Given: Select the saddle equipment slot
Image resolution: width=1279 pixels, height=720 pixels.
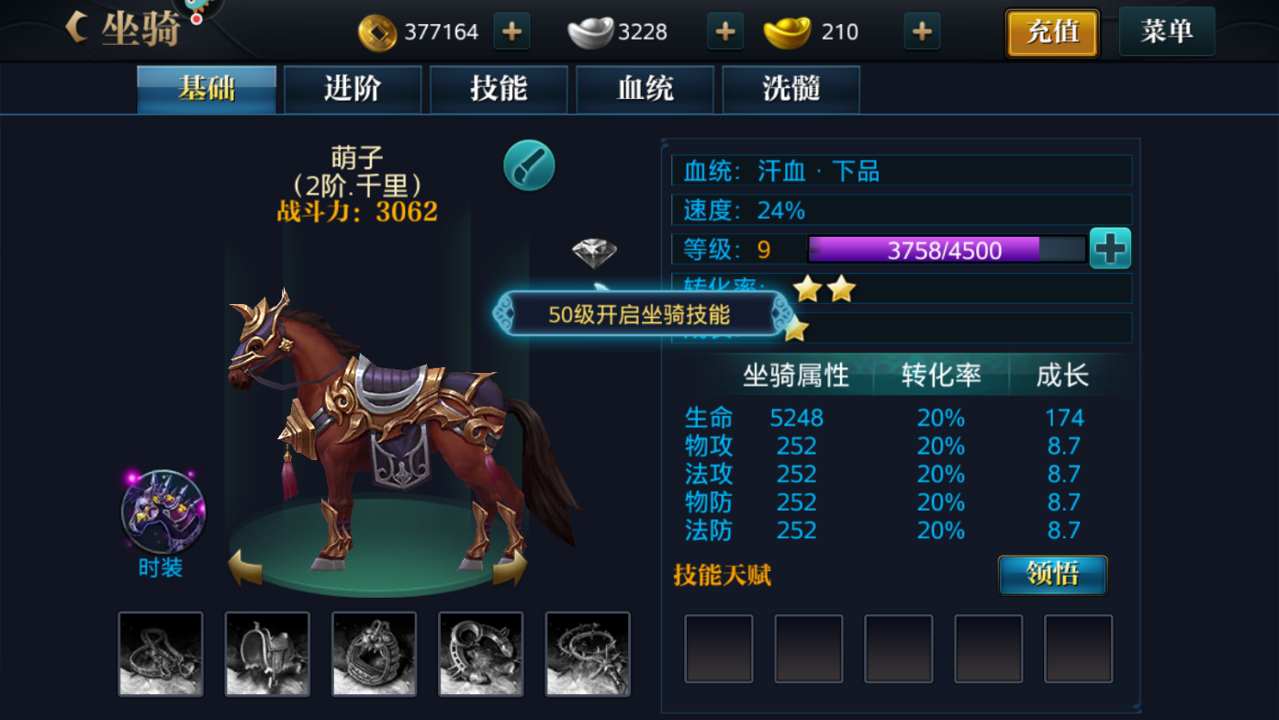Looking at the screenshot, I should point(267,654).
